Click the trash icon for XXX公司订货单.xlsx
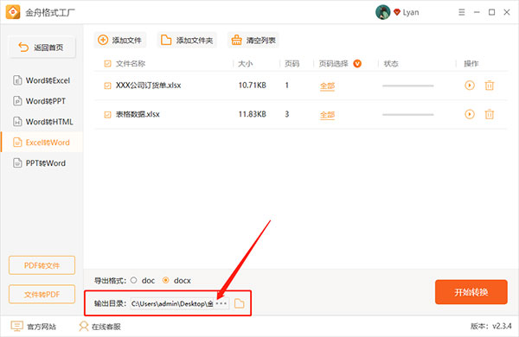Viewport: 519px width, 337px height. (490, 86)
